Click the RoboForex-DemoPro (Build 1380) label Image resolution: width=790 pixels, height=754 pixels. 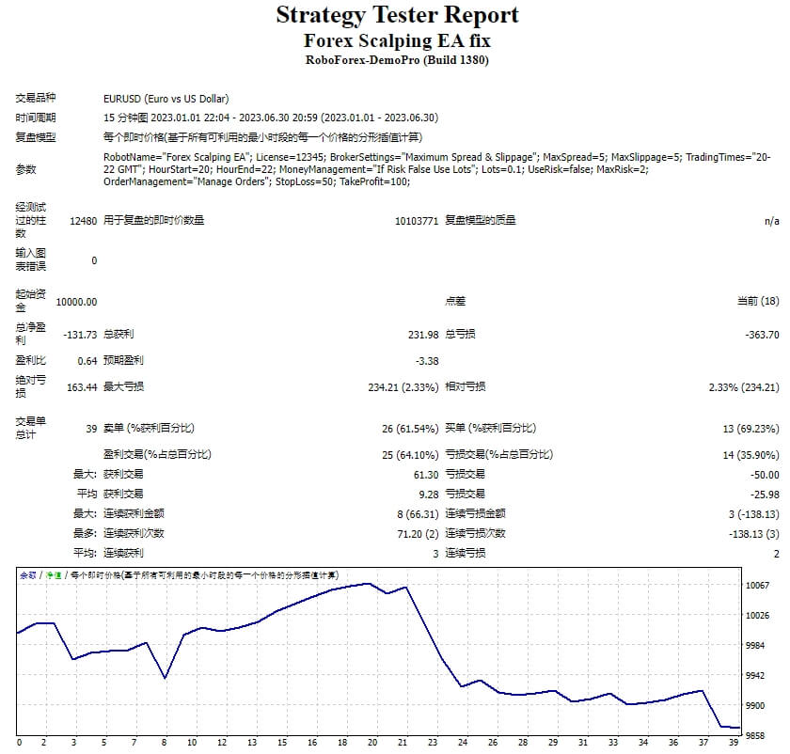tap(395, 58)
